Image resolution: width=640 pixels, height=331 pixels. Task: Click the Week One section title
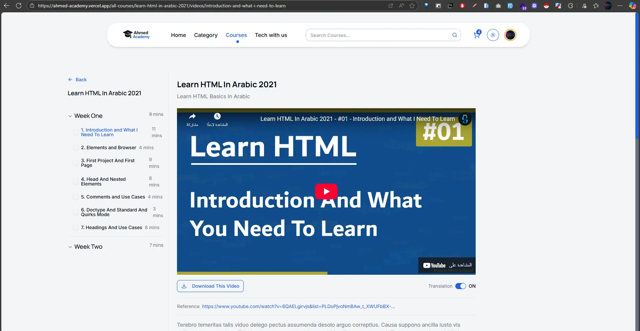click(88, 116)
